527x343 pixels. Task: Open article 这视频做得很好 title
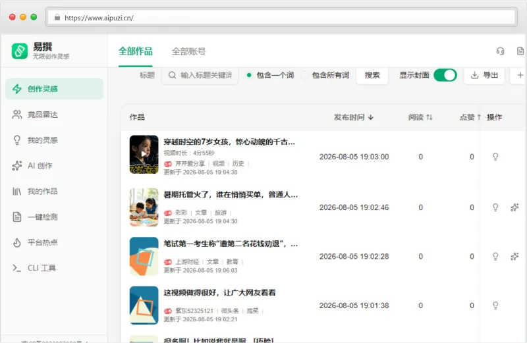(219, 293)
